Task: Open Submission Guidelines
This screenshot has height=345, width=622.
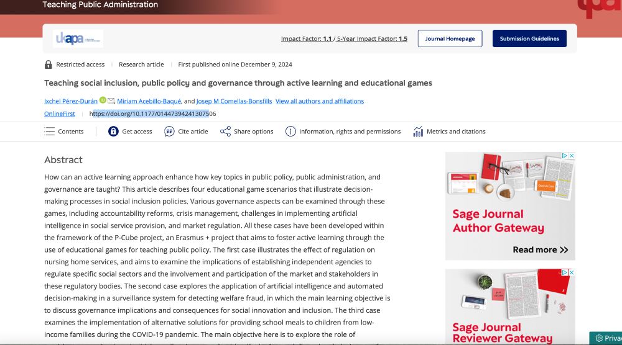Action: coord(529,38)
